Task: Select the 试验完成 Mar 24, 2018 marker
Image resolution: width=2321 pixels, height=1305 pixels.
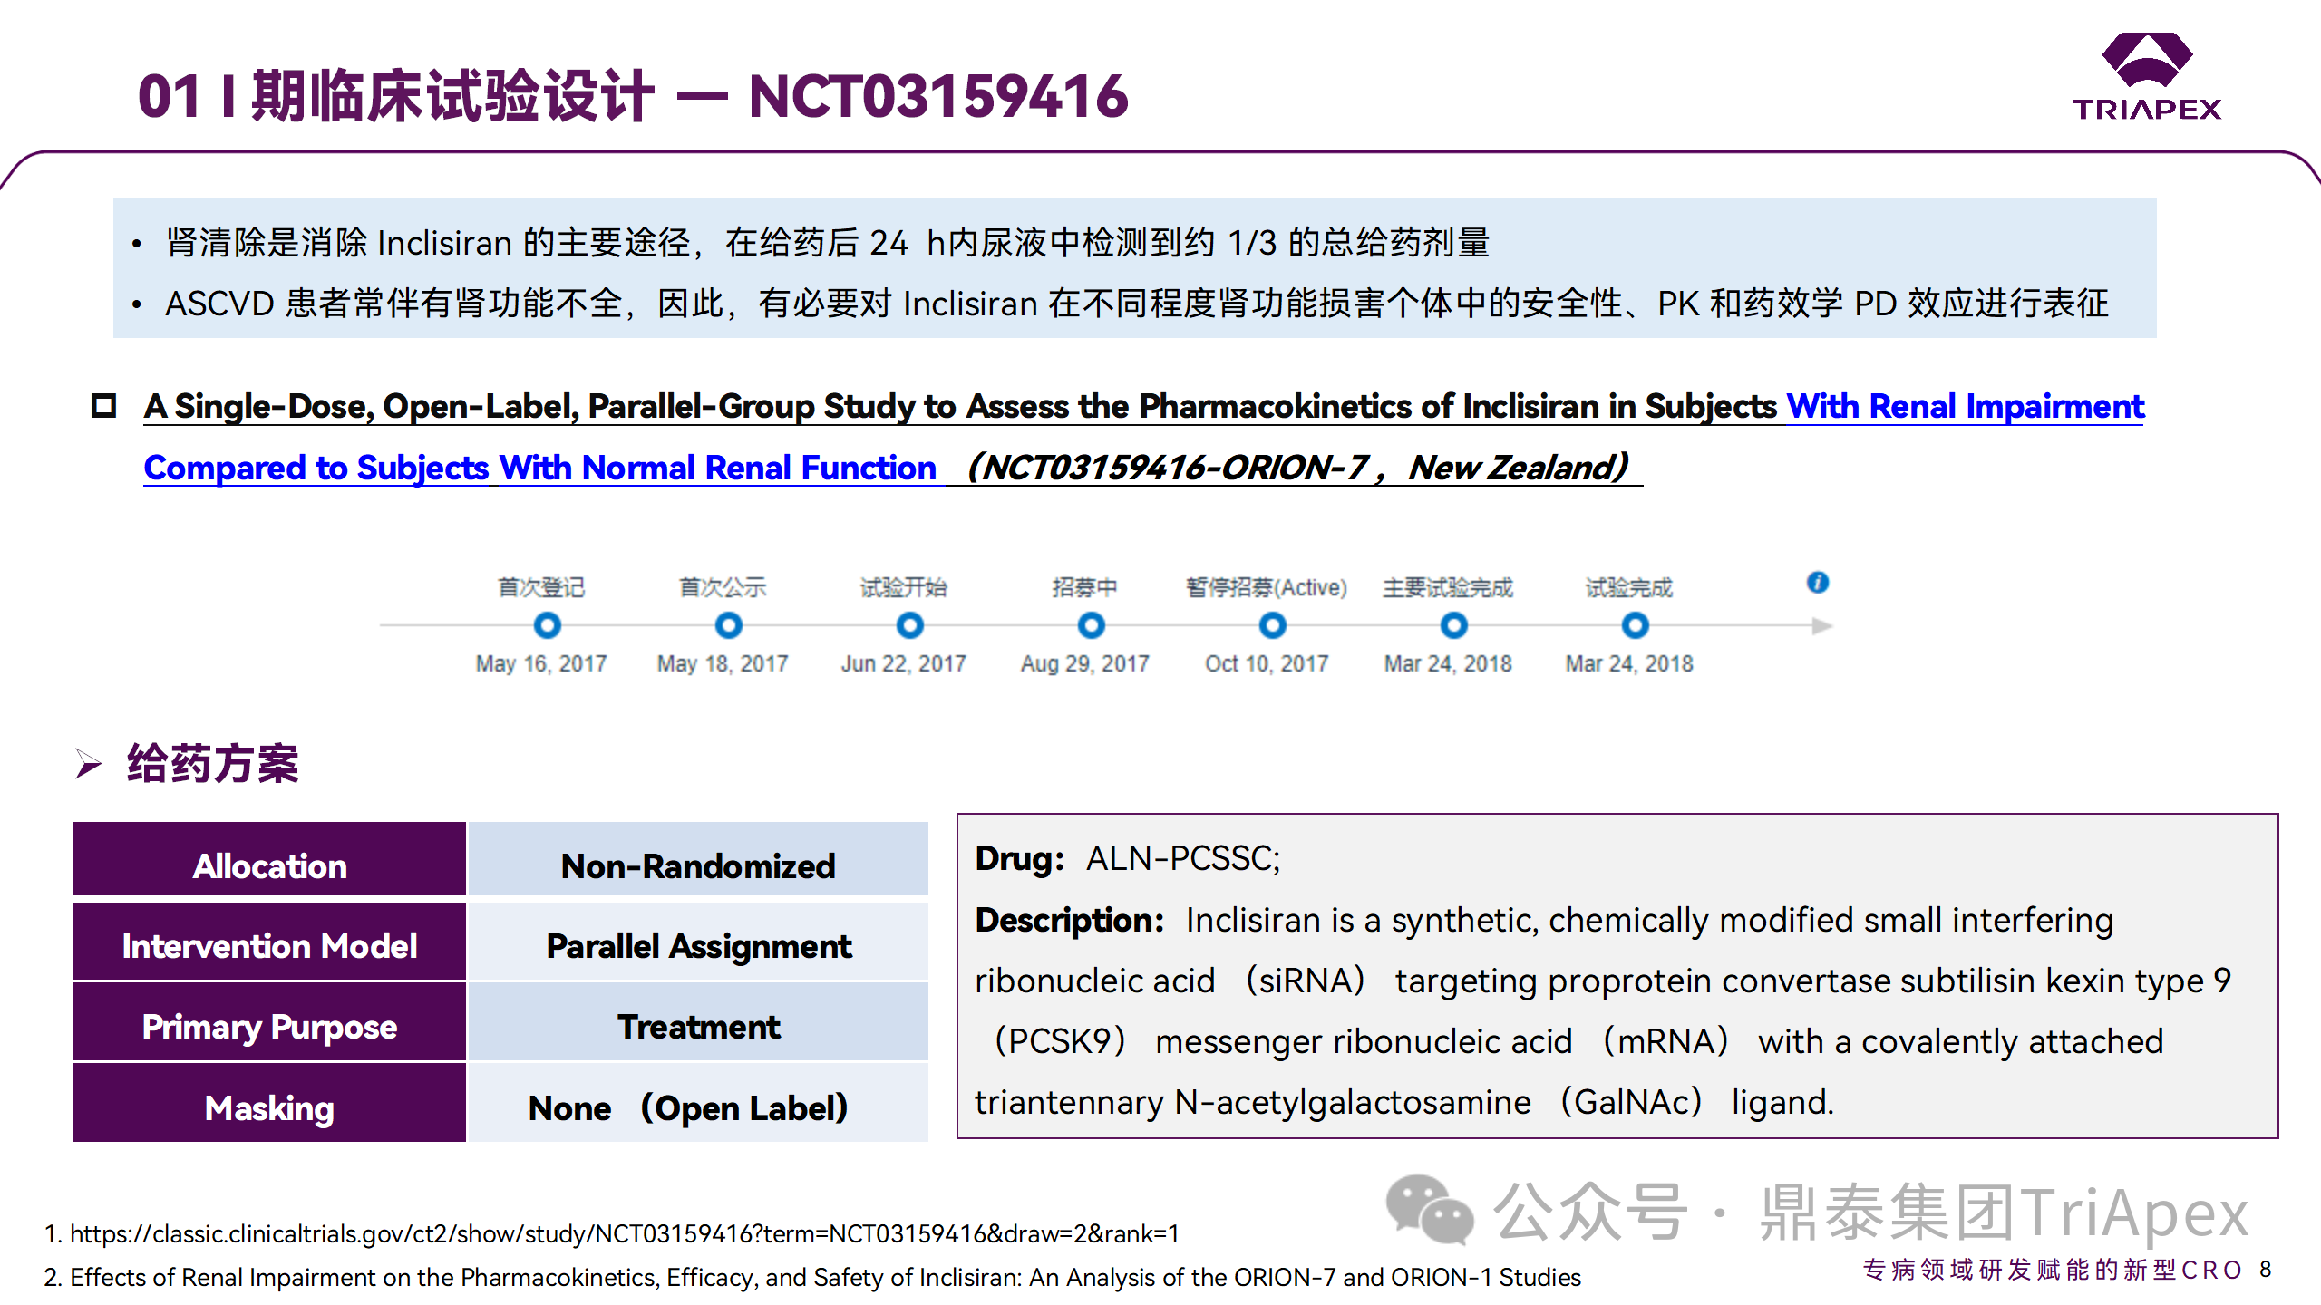Action: pyautogui.click(x=1635, y=625)
